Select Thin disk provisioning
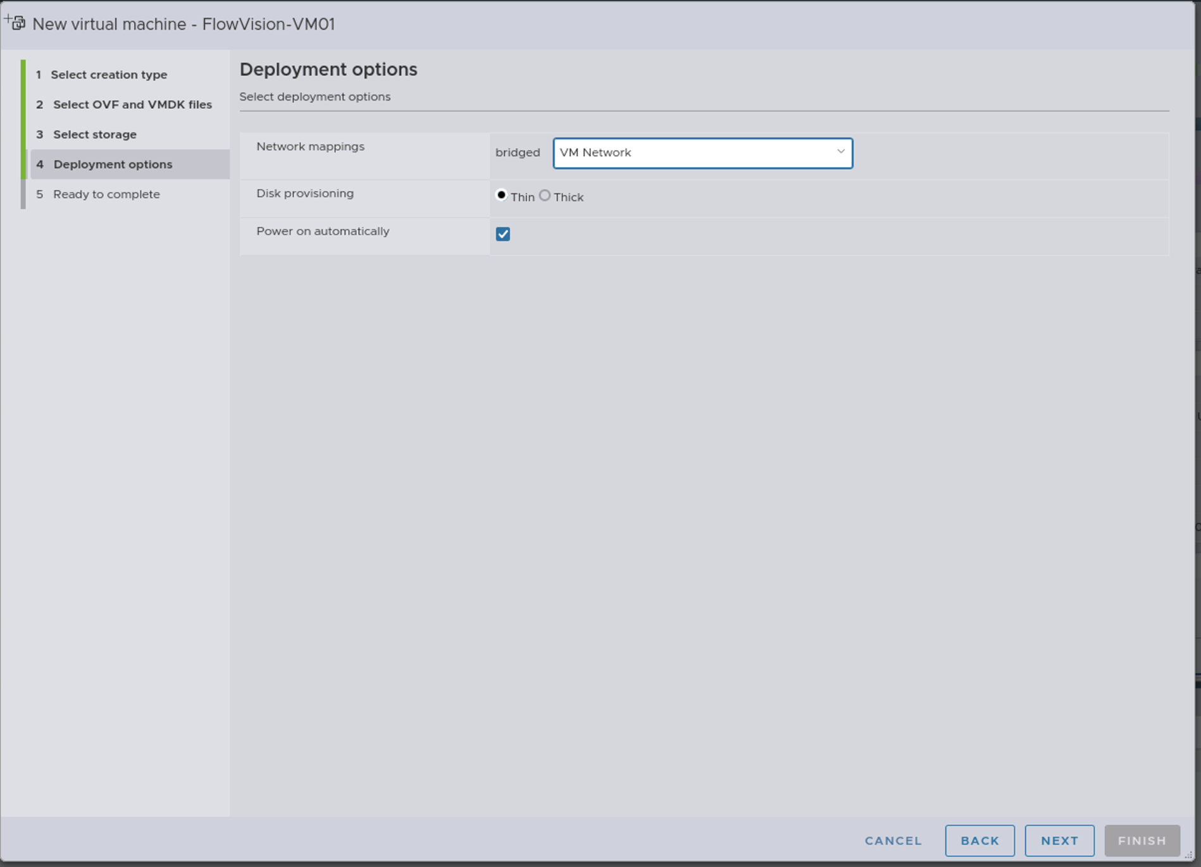1201x867 pixels. click(501, 196)
